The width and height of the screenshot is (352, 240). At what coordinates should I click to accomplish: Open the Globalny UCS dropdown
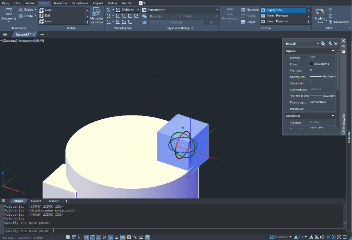click(x=127, y=10)
